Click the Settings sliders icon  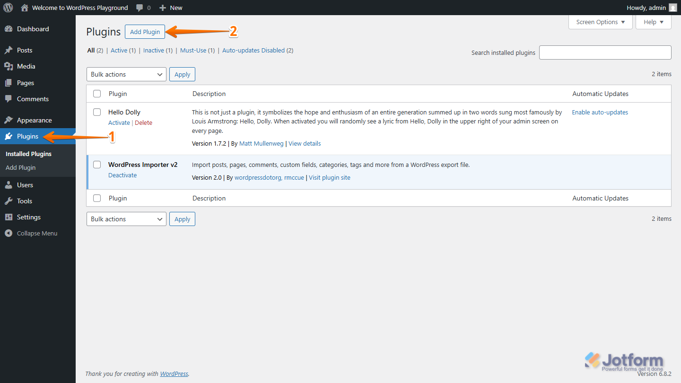coord(9,217)
